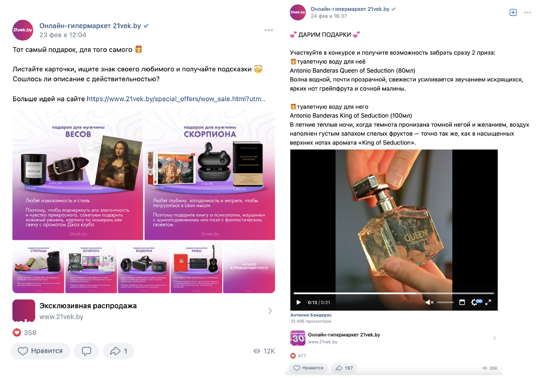
Task: Open video quality settings gear
Action: tap(475, 302)
